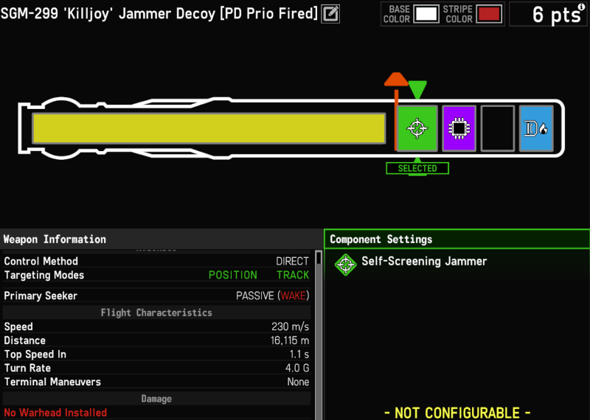The image size is (590, 420).
Task: Click the Speed '230 m/s' value
Action: (290, 326)
